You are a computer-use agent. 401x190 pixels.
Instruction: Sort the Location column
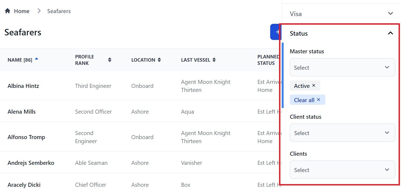click(x=159, y=60)
